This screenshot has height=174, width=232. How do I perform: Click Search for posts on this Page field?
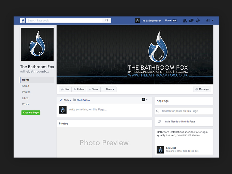(184, 111)
